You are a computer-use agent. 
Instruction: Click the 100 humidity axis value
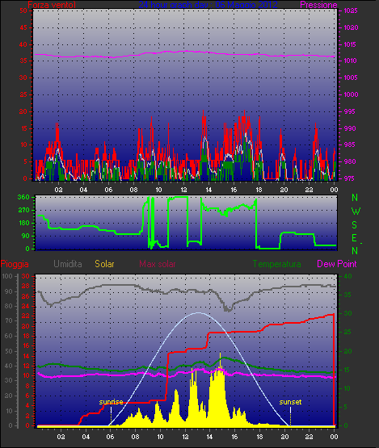[x=6, y=276]
